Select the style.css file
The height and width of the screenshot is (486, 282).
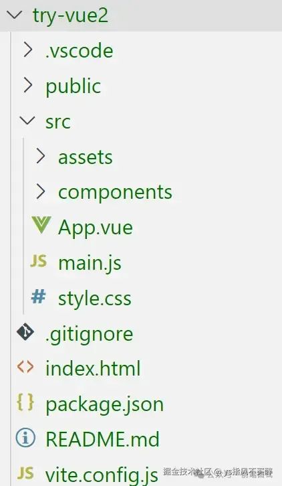pyautogui.click(x=95, y=299)
